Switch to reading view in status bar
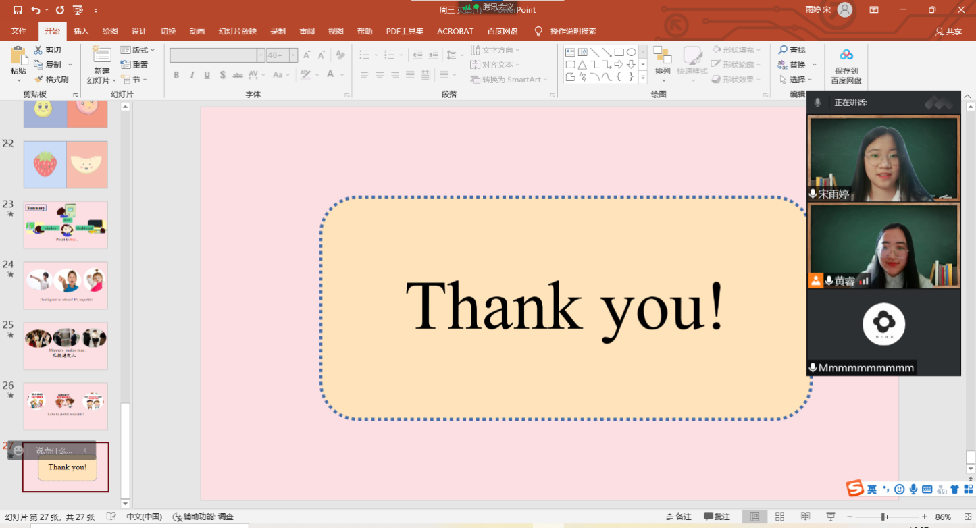The height and width of the screenshot is (528, 976). 804,517
